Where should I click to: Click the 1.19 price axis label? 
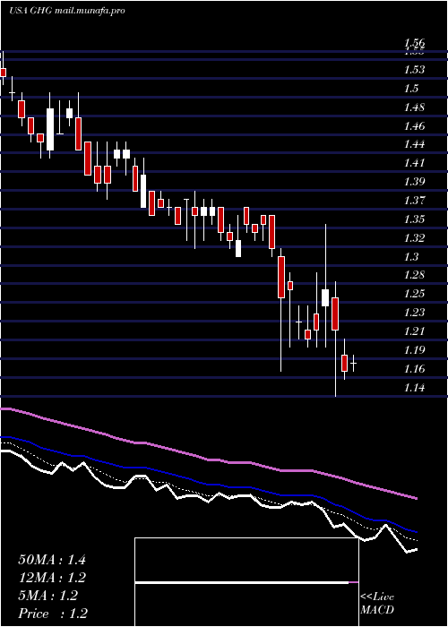(x=414, y=350)
